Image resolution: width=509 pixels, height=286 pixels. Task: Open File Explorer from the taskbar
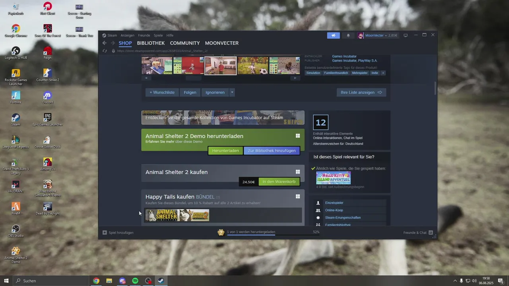(x=109, y=281)
